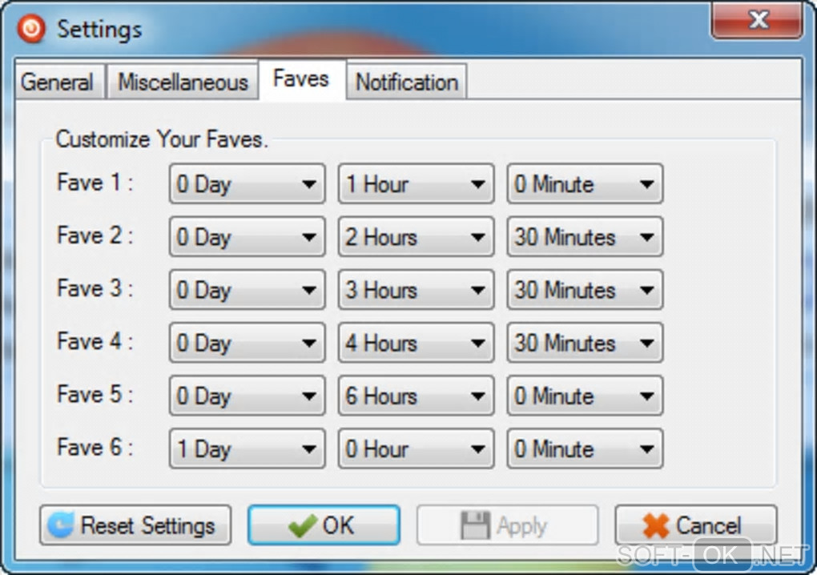Screen dimensions: 817x575
Task: Expand the Fave 6 minute dropdown
Action: pos(585,448)
